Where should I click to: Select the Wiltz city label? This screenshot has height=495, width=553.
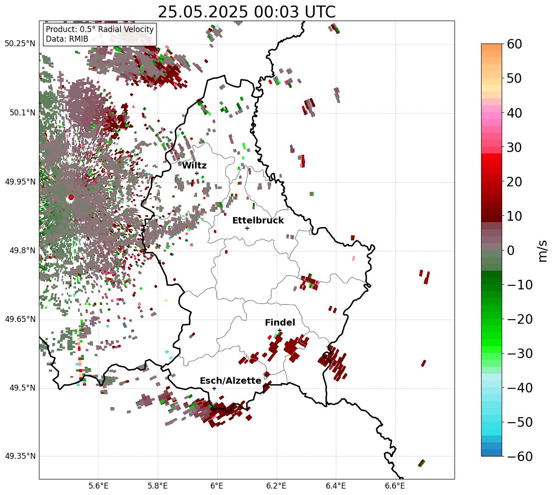[194, 166]
